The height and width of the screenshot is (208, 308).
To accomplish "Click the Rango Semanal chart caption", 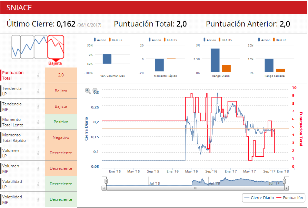I will (x=275, y=76).
